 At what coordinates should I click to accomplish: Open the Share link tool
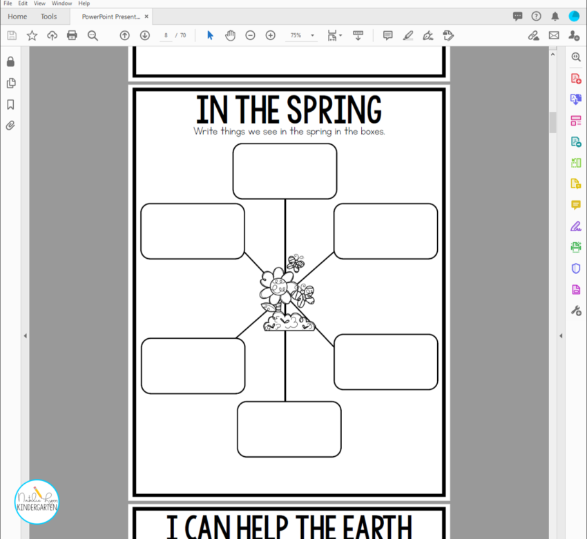(x=533, y=35)
